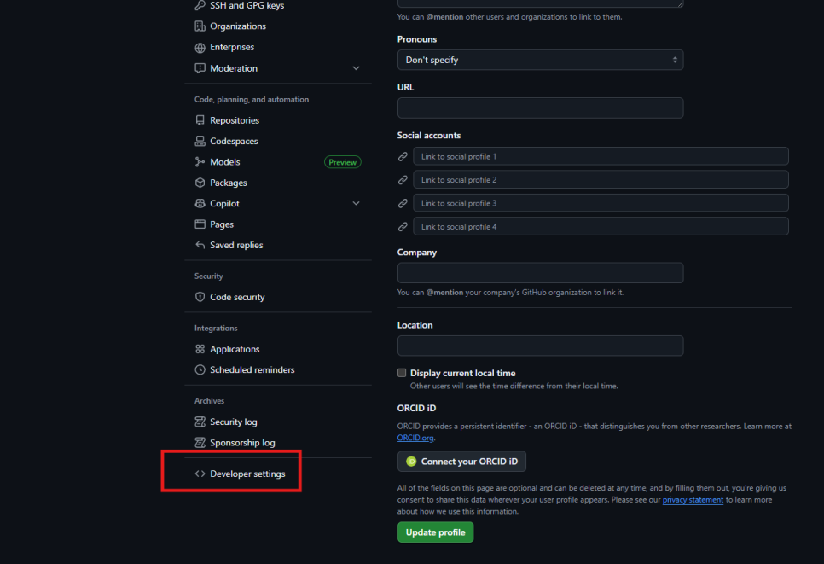Image resolution: width=824 pixels, height=564 pixels.
Task: Click Connect your ORCID iD button
Action: (461, 462)
